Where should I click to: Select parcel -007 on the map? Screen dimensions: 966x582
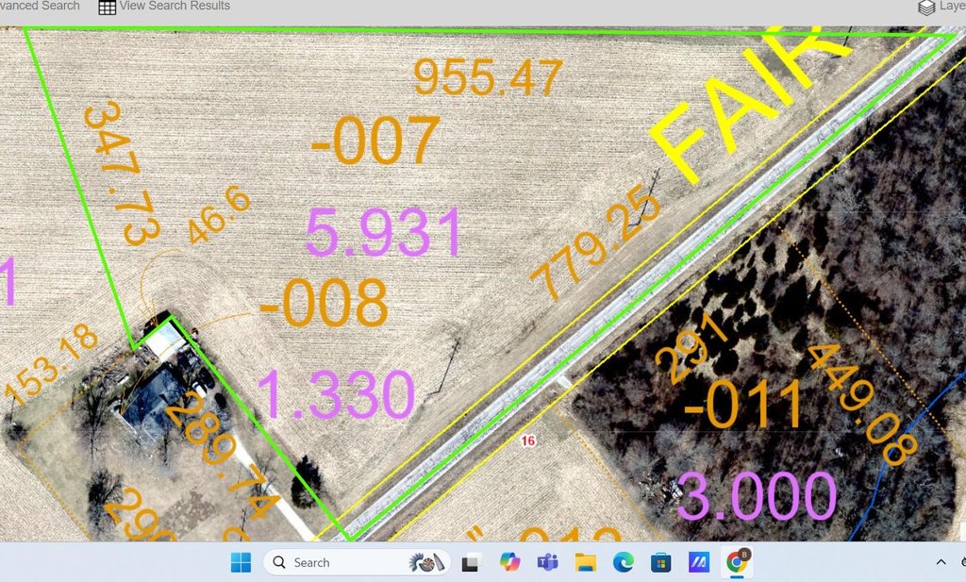tap(375, 142)
